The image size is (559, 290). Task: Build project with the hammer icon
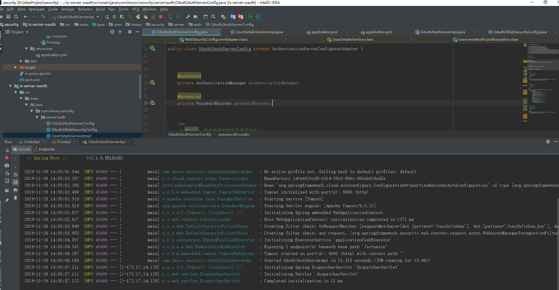tap(43, 17)
